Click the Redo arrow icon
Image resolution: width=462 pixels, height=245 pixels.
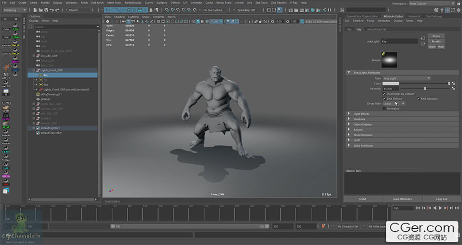coord(57,10)
